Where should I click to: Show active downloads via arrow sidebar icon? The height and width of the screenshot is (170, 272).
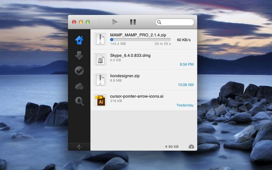(79, 56)
